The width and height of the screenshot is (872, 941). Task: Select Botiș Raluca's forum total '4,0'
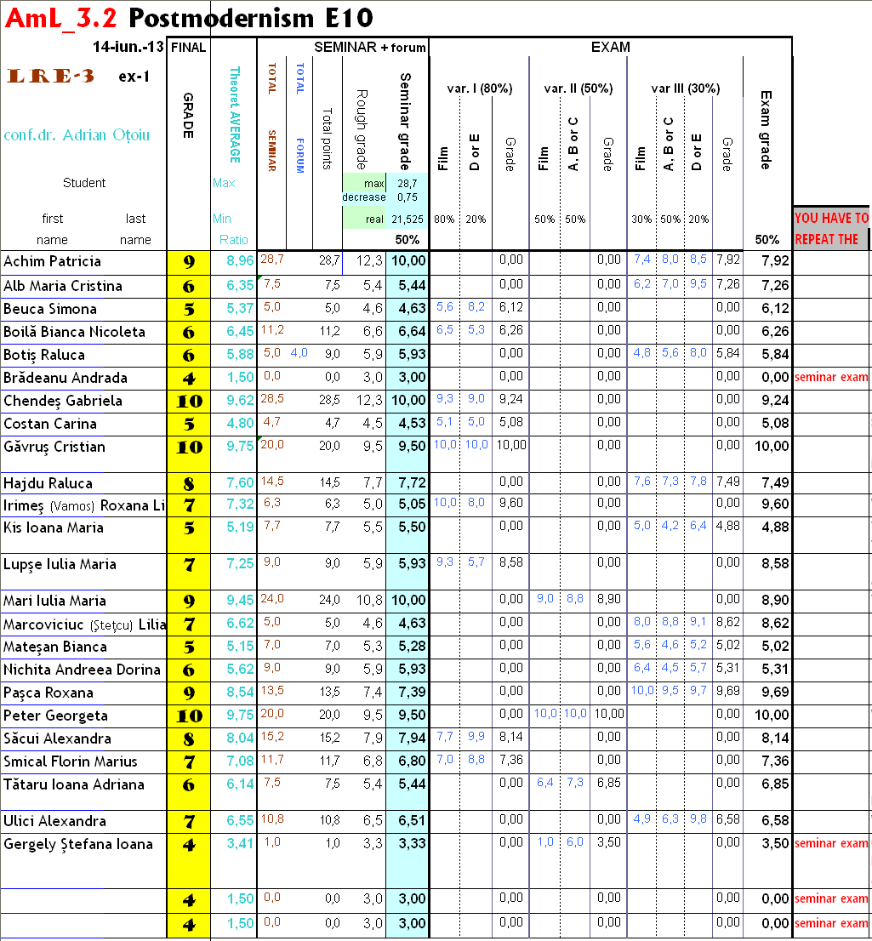pyautogui.click(x=299, y=353)
